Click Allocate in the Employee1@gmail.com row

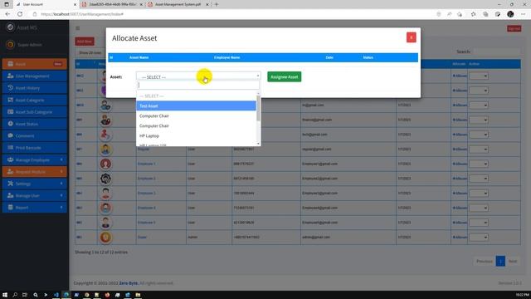(x=460, y=164)
